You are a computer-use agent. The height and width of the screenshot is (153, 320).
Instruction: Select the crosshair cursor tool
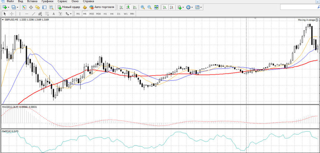click(x=12, y=14)
